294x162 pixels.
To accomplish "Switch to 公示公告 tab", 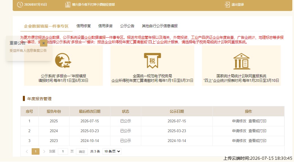I will pyautogui.click(x=127, y=26).
